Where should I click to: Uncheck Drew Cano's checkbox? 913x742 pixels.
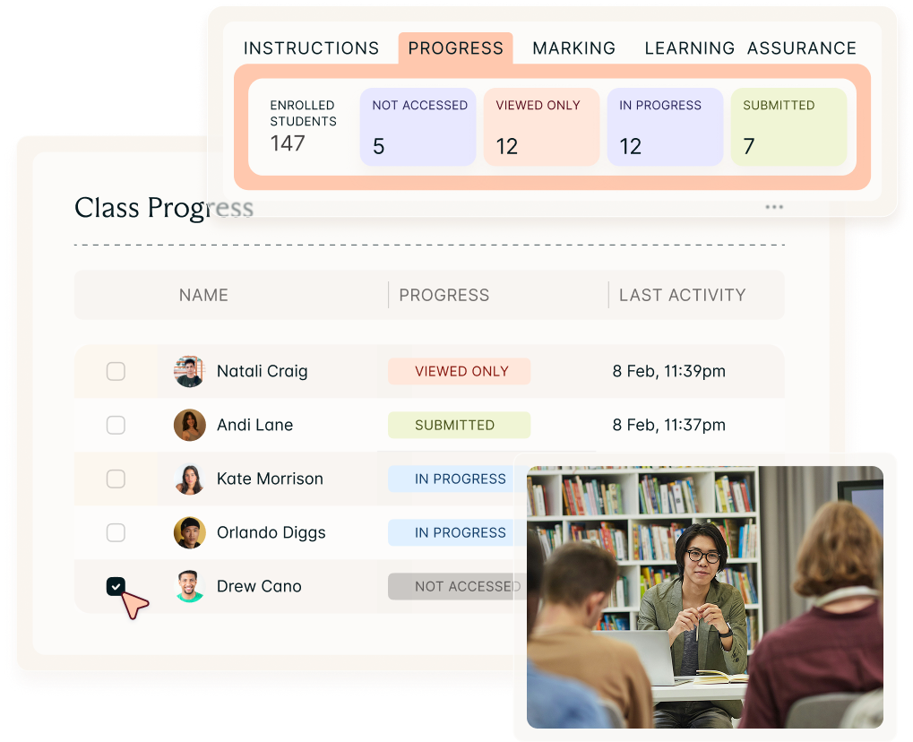[116, 586]
